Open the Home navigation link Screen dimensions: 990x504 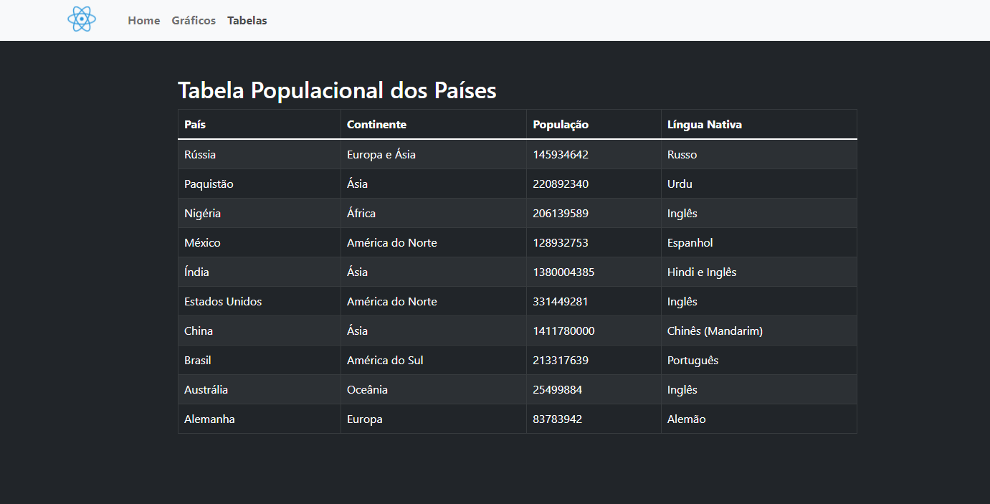pyautogui.click(x=143, y=20)
